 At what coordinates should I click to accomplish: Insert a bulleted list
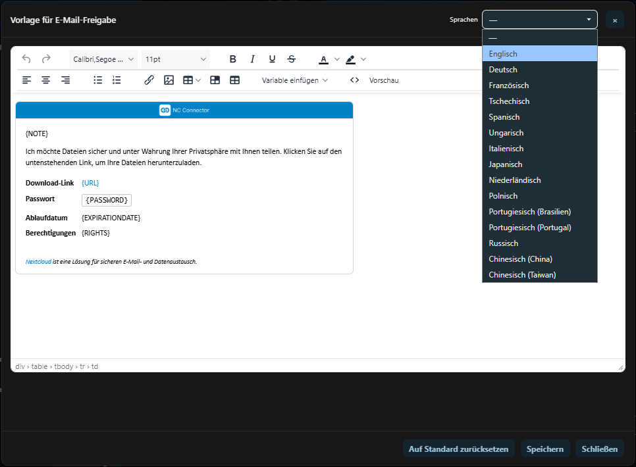[x=97, y=80]
